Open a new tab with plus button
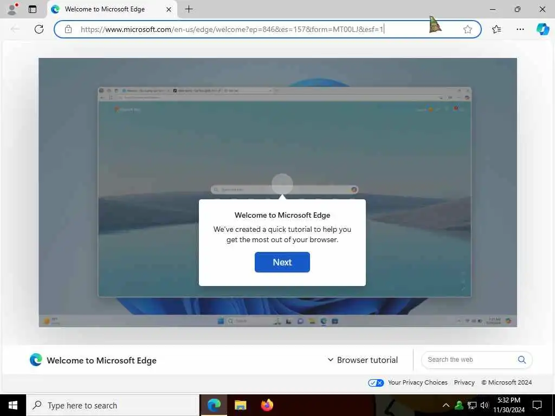 coord(189,9)
